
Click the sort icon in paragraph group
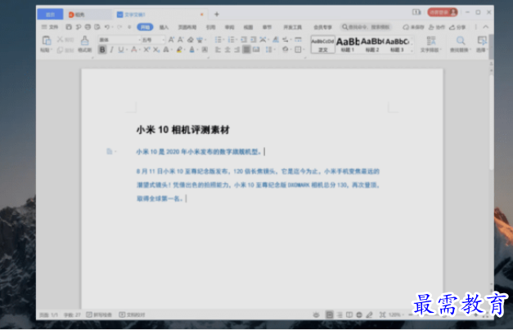point(276,39)
